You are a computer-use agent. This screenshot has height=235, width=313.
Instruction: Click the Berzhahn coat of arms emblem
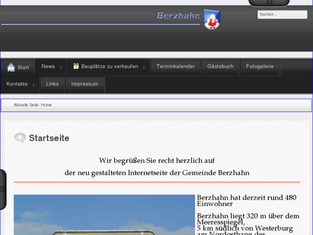tap(212, 19)
